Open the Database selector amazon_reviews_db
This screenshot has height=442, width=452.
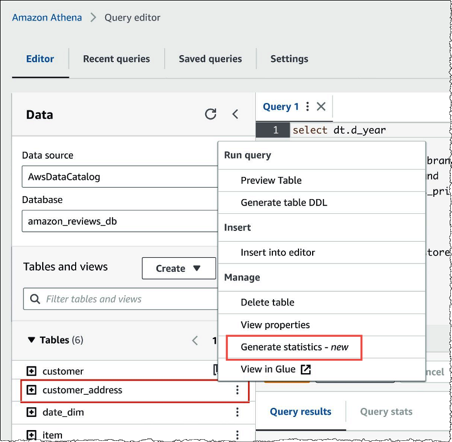[119, 221]
